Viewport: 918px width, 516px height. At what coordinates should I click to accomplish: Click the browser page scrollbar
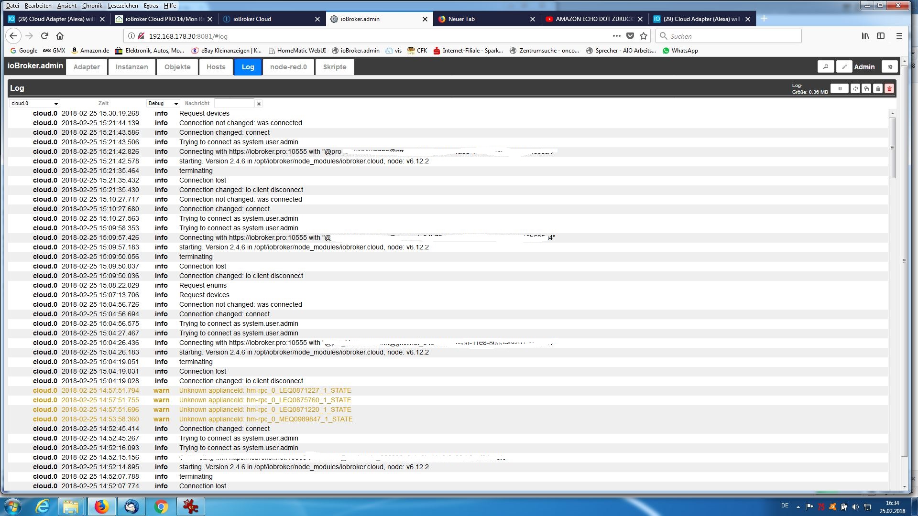pyautogui.click(x=904, y=261)
